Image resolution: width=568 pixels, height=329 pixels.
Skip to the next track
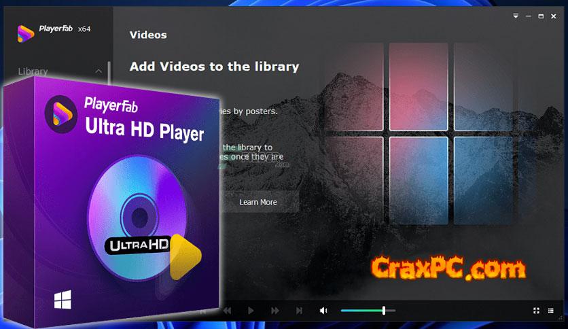299,311
